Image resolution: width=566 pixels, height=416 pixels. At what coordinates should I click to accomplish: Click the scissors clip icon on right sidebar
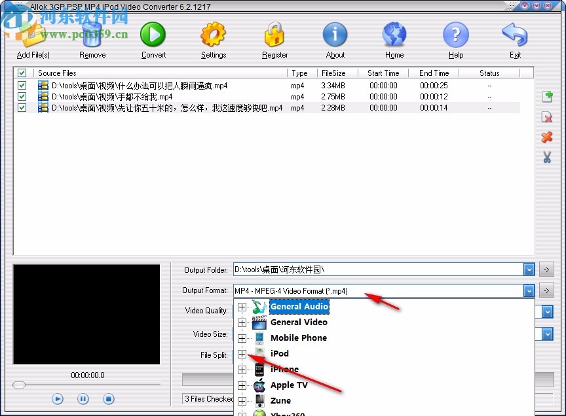(x=548, y=158)
